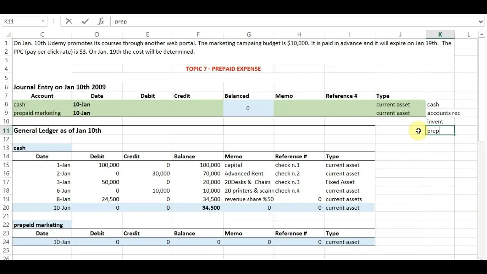Select 'General Ledger as of Jan 10th' heading
487x274 pixels.
click(x=57, y=131)
